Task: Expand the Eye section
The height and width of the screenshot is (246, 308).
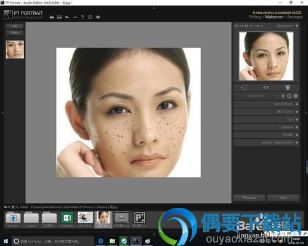Action: click(x=266, y=119)
